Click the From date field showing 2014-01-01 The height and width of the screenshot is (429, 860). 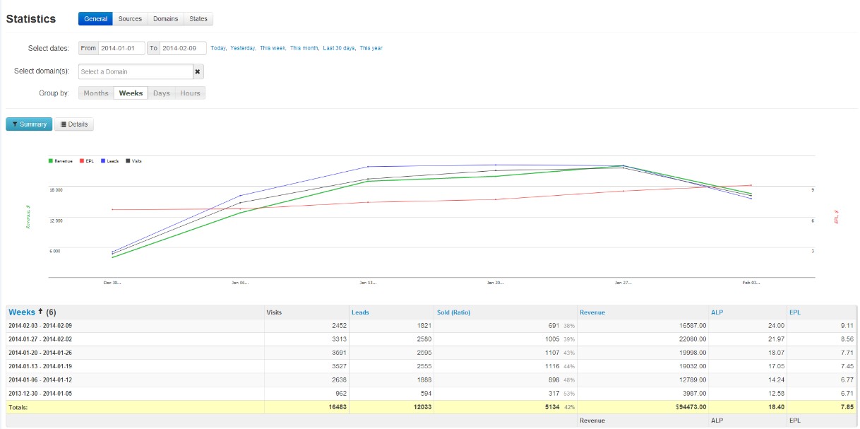pyautogui.click(x=121, y=48)
